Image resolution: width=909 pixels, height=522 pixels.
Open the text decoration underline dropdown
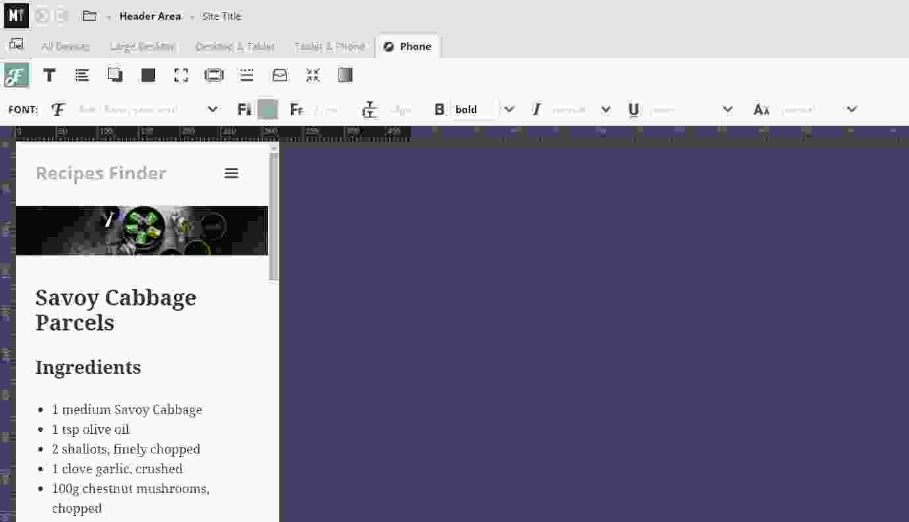point(727,109)
